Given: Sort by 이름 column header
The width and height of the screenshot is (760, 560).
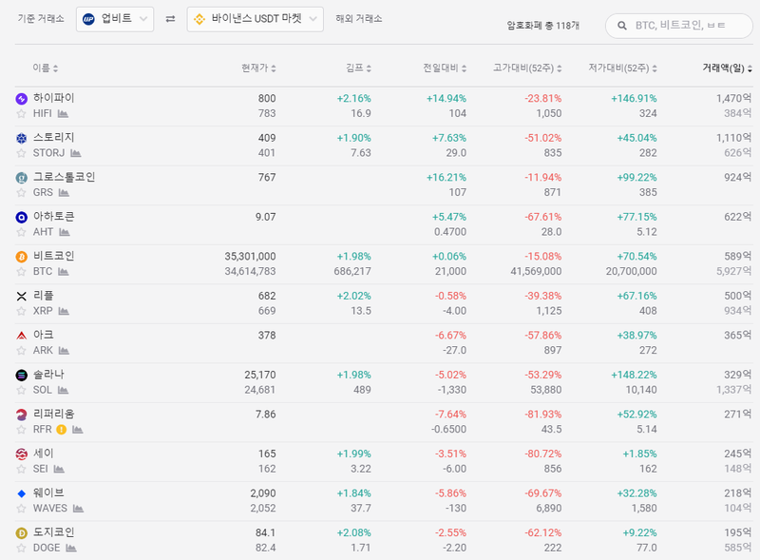Looking at the screenshot, I should tap(45, 68).
